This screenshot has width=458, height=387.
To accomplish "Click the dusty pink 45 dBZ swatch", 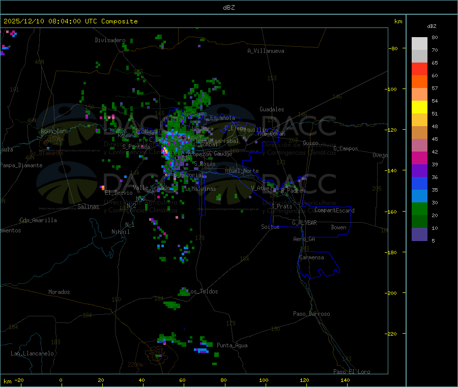I will tap(419, 145).
